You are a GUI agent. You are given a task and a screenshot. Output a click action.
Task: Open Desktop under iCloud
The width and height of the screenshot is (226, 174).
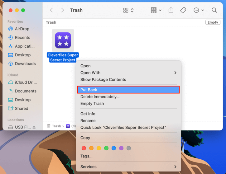point(23,100)
